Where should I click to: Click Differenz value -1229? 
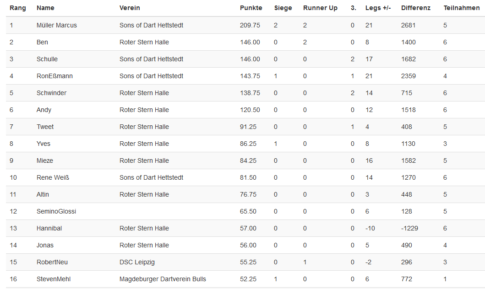coord(409,229)
